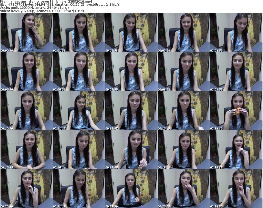Open the thumbnail labeled 00:02:58

click(131, 33)
